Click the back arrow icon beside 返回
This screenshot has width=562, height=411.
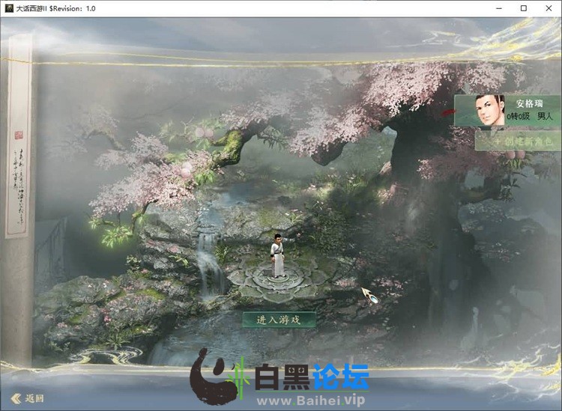point(16,398)
